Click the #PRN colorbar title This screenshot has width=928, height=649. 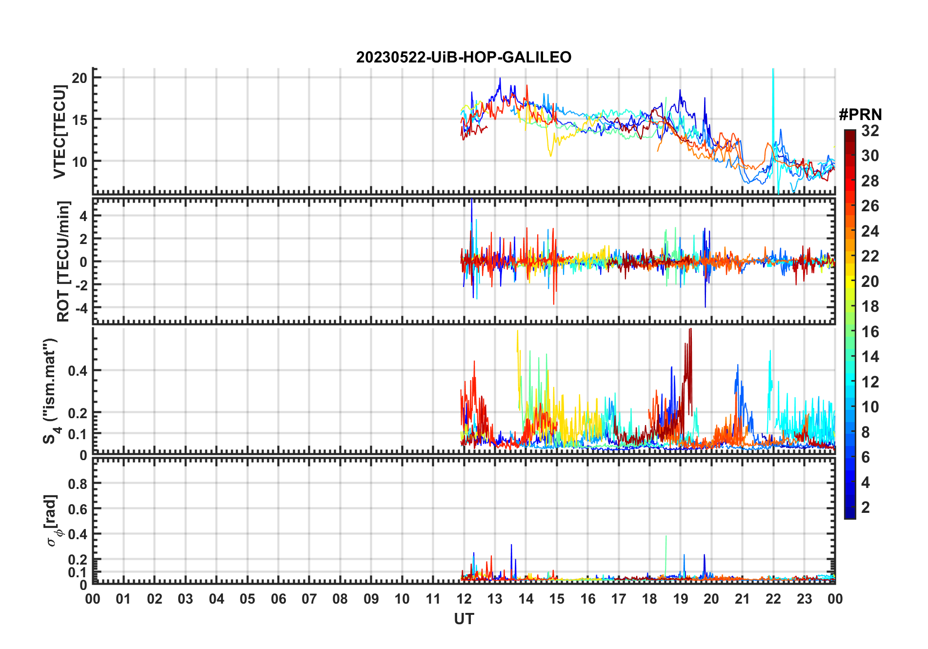pyautogui.click(x=860, y=115)
